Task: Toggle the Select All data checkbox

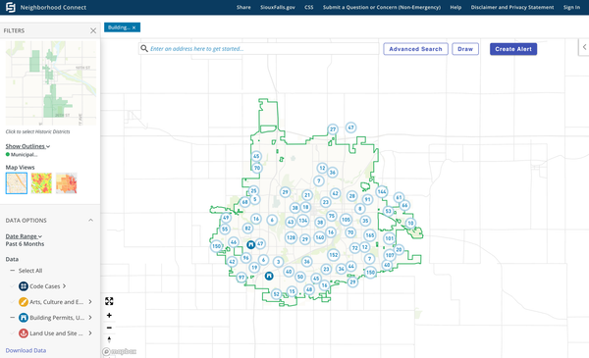Action: pyautogui.click(x=13, y=271)
